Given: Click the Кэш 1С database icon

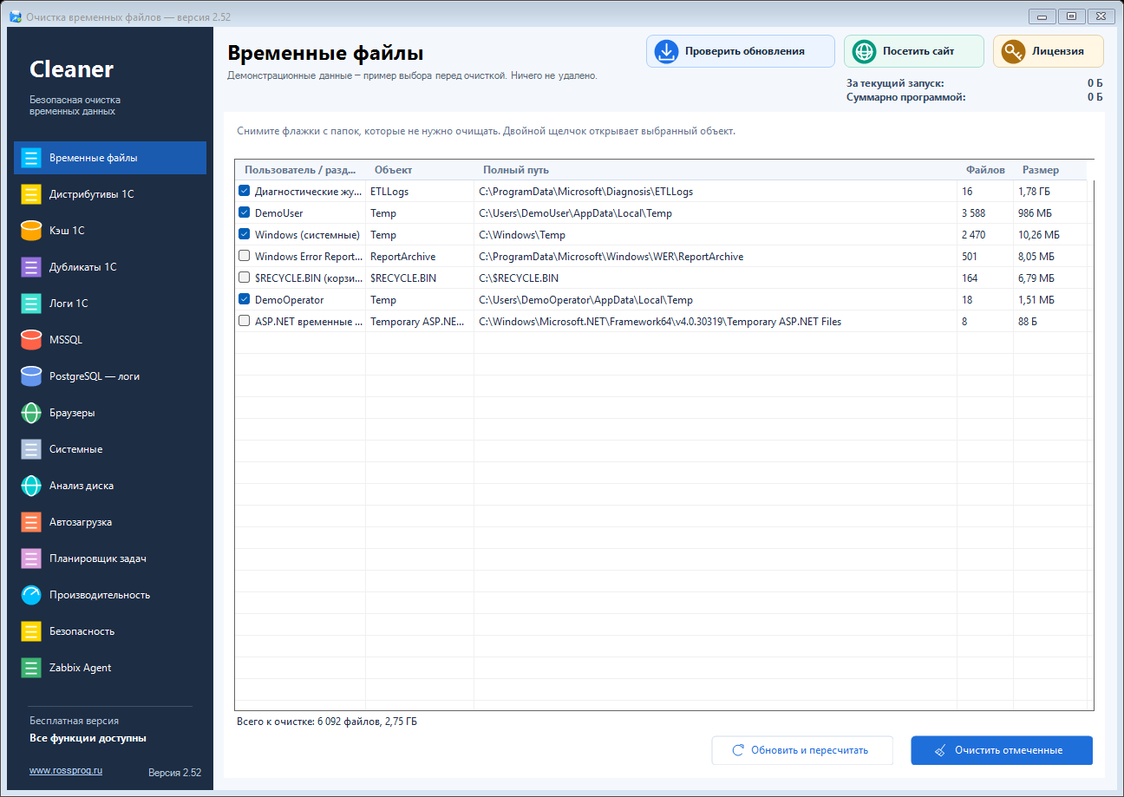Looking at the screenshot, I should tap(31, 231).
